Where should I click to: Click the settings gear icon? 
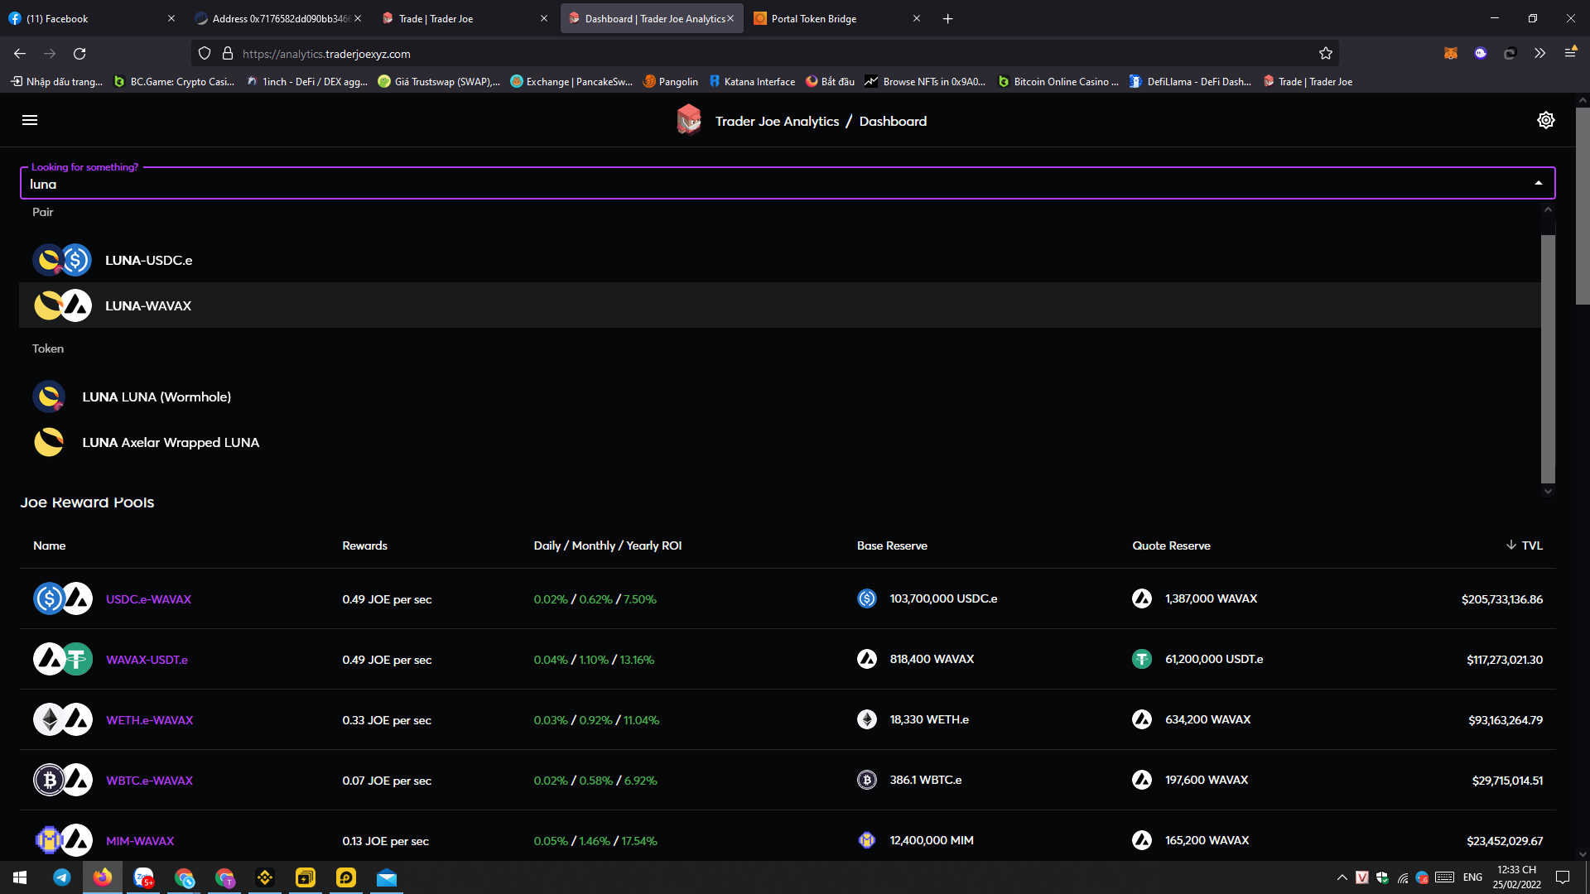[x=1545, y=120]
